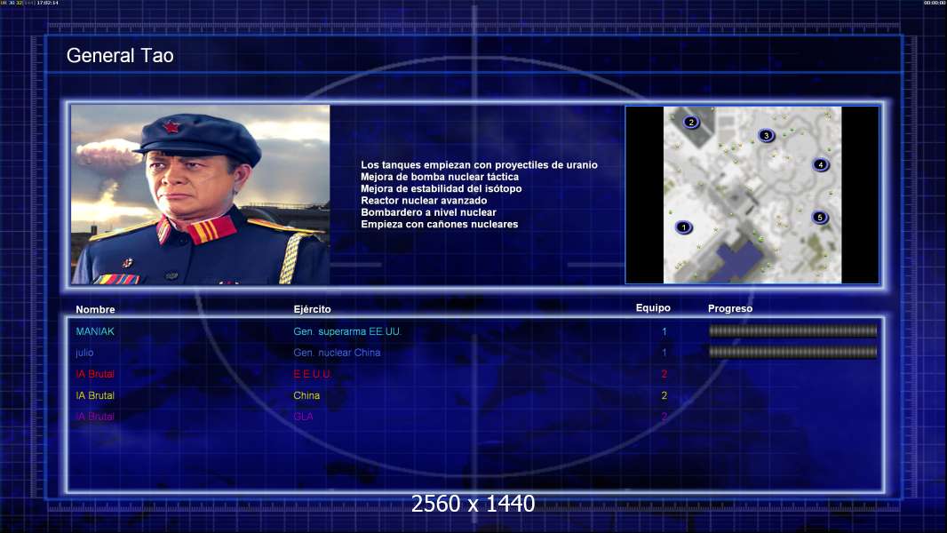Click 'Los tanques empiezan con proyectiles de uranio'
Image resolution: width=947 pixels, height=533 pixels.
(x=479, y=165)
